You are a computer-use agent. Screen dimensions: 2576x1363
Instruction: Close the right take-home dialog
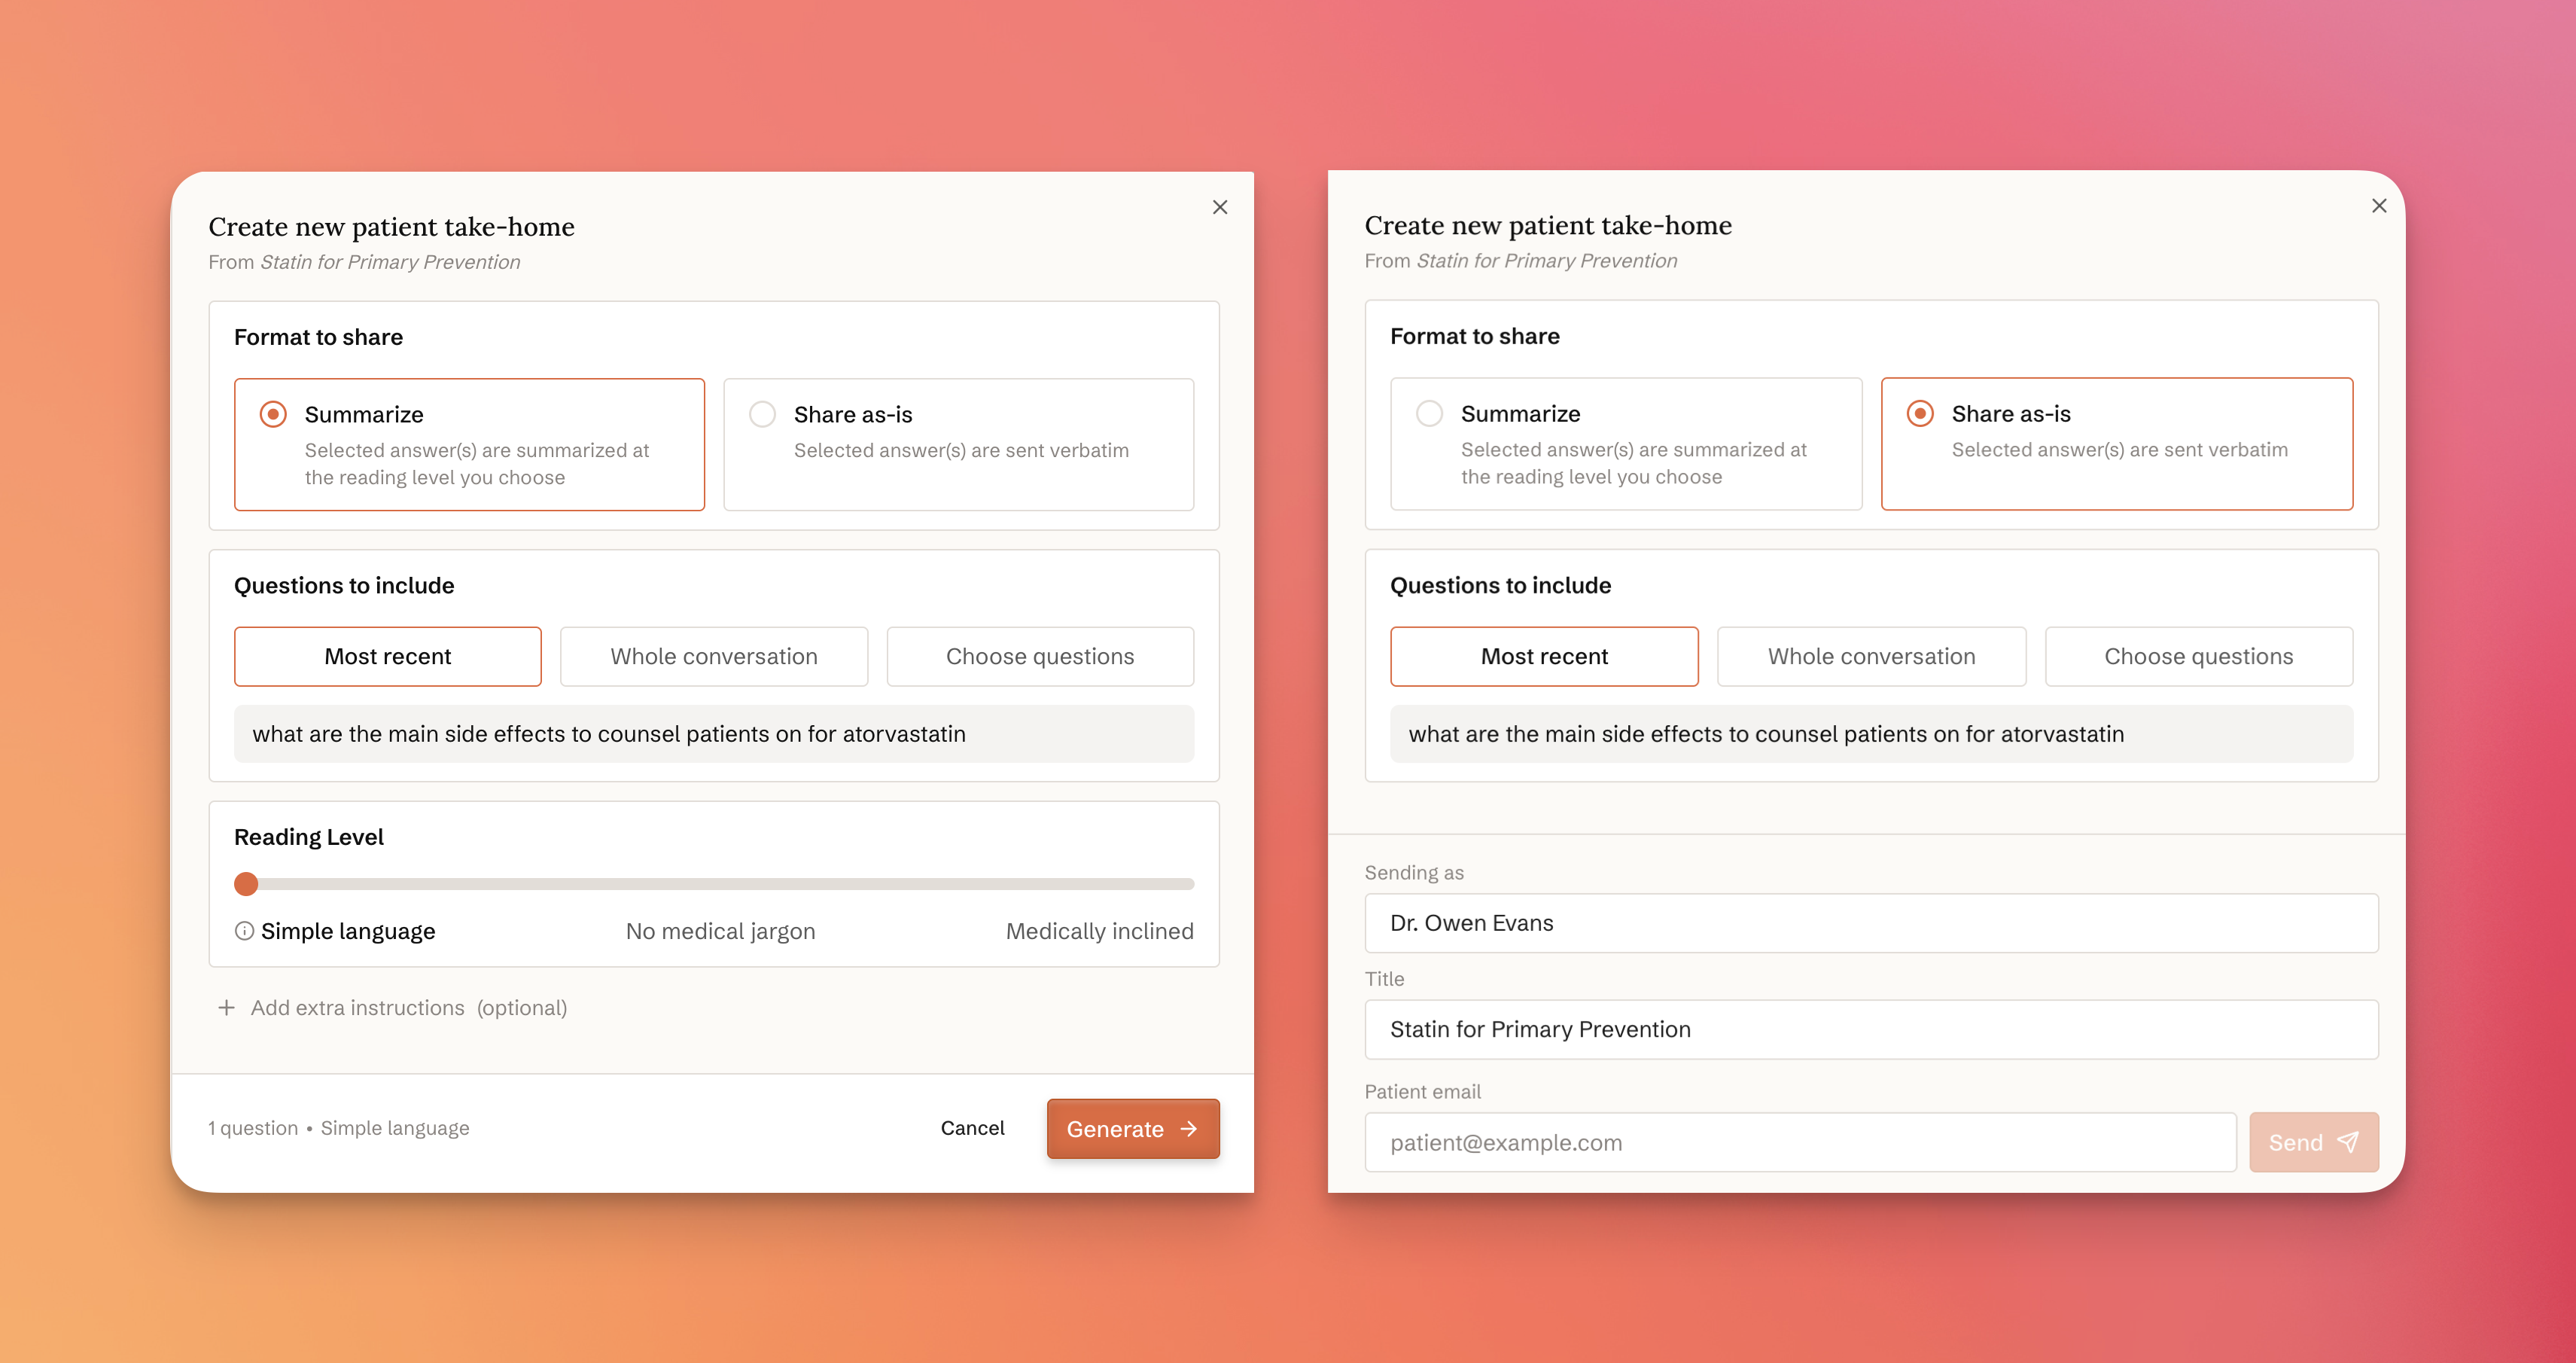click(2379, 205)
